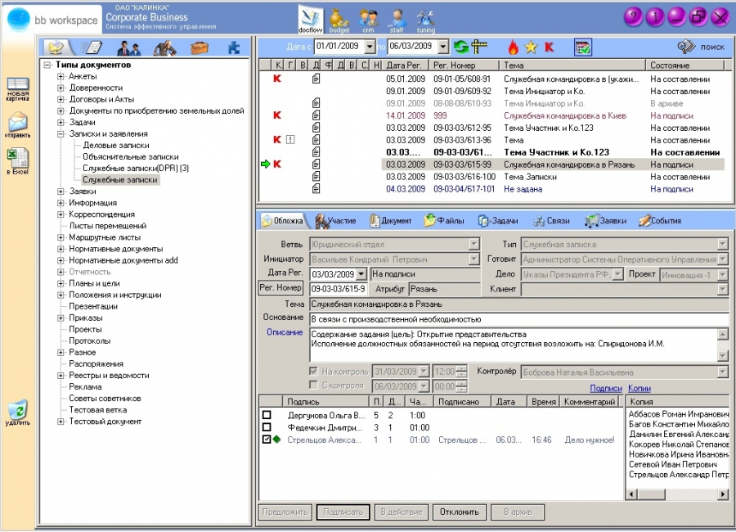The width and height of the screenshot is (736, 532).
Task: Open the crm module icon
Action: tap(369, 20)
